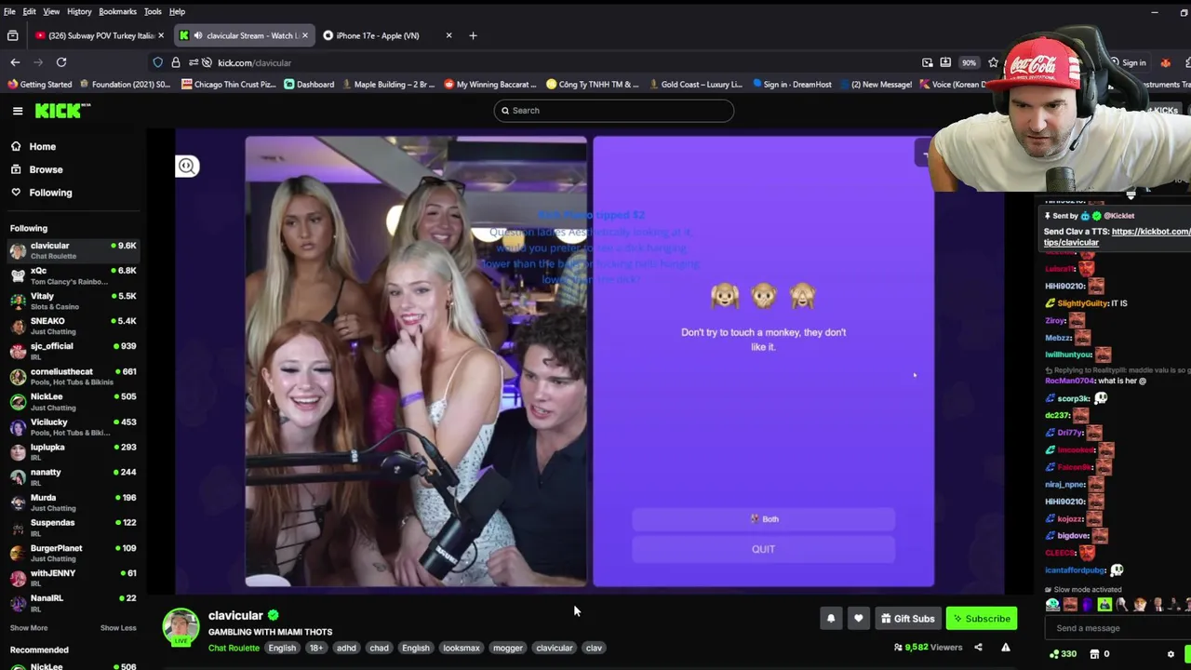Open the Edit menu
Image resolution: width=1191 pixels, height=670 pixels.
30,11
